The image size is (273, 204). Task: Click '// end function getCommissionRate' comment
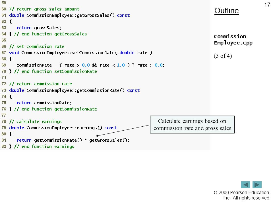(55, 109)
